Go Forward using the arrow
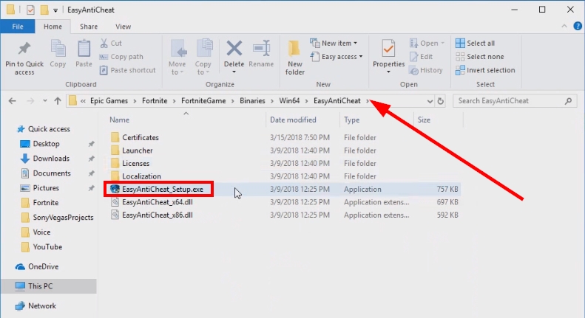585x318 pixels. pos(30,101)
